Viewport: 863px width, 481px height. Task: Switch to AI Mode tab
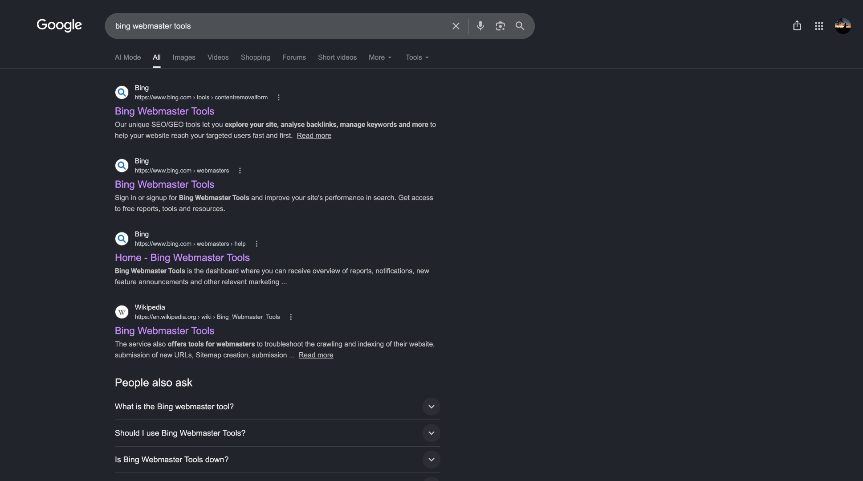[128, 57]
